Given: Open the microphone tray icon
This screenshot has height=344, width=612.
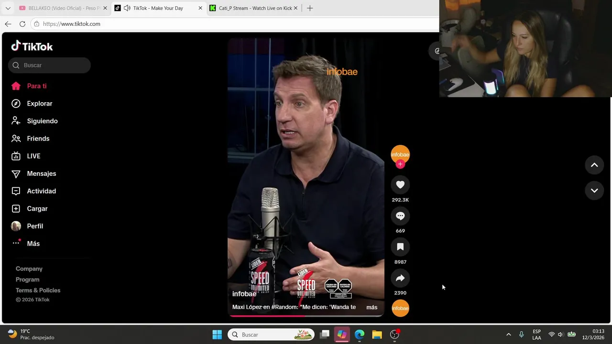Looking at the screenshot, I should [521, 334].
